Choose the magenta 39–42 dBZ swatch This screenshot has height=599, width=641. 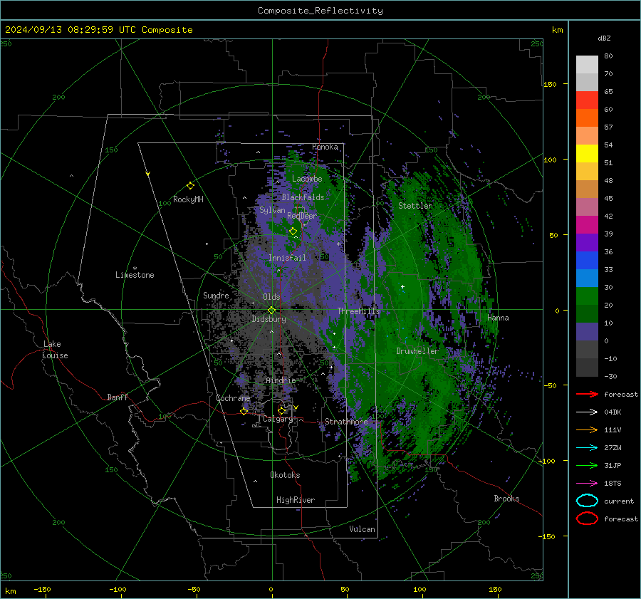[587, 224]
